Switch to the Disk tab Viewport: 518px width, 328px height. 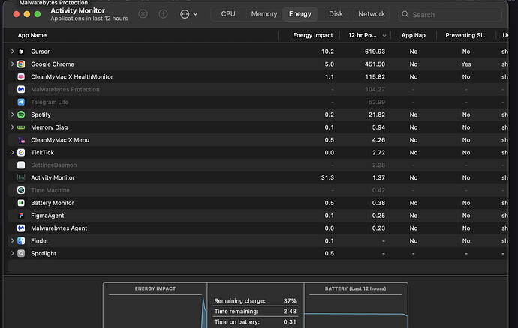coord(336,14)
